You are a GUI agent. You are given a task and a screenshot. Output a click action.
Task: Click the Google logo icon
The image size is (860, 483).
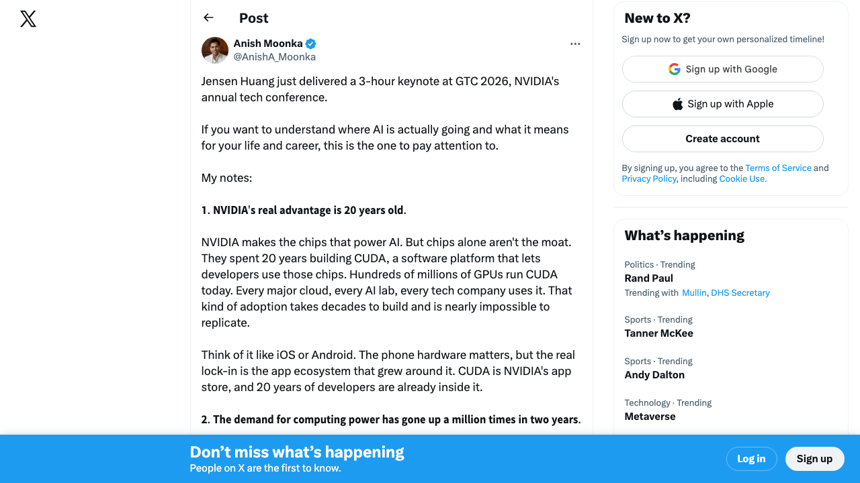675,69
